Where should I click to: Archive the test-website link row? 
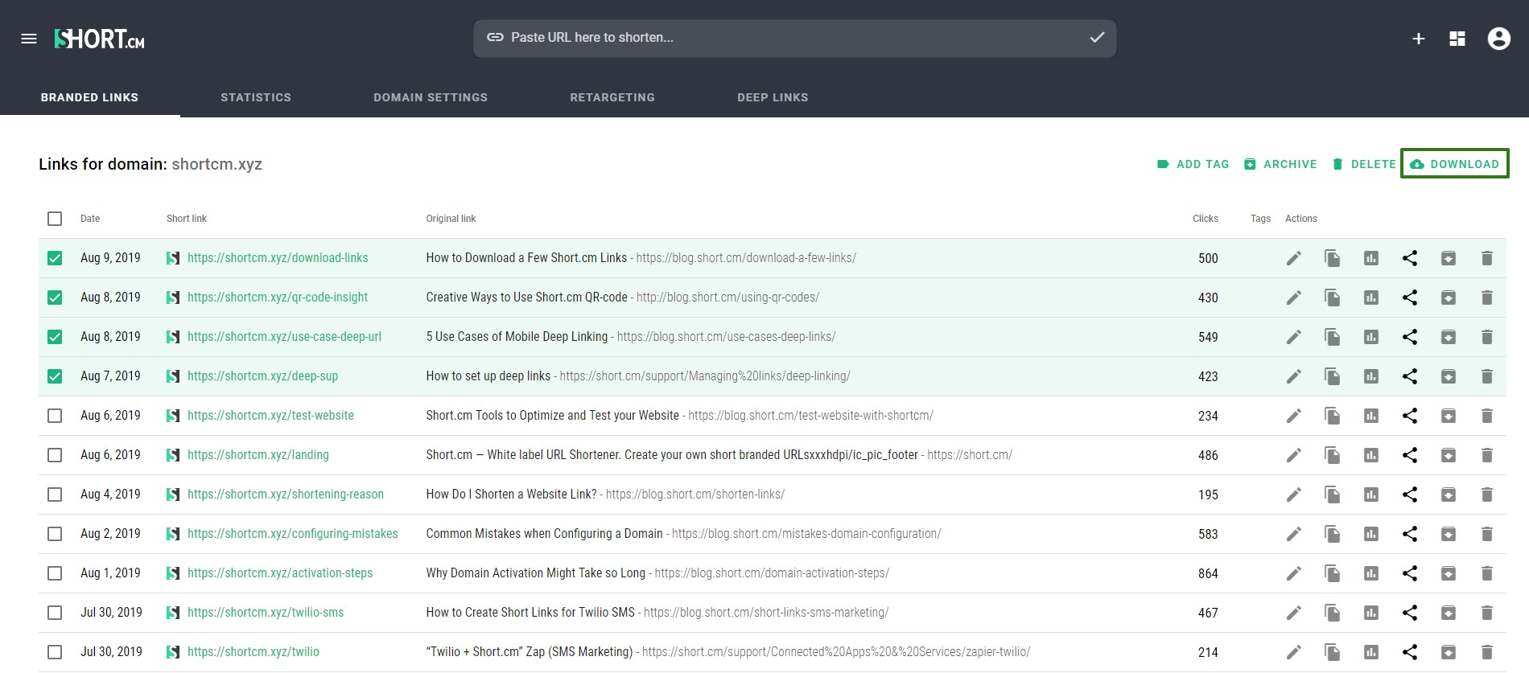click(x=1449, y=416)
